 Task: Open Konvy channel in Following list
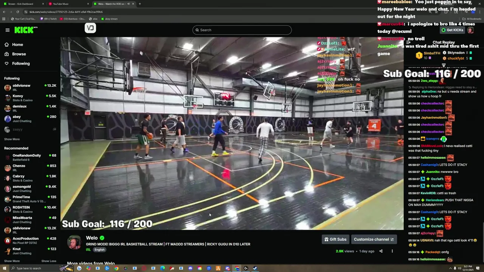click(x=30, y=98)
